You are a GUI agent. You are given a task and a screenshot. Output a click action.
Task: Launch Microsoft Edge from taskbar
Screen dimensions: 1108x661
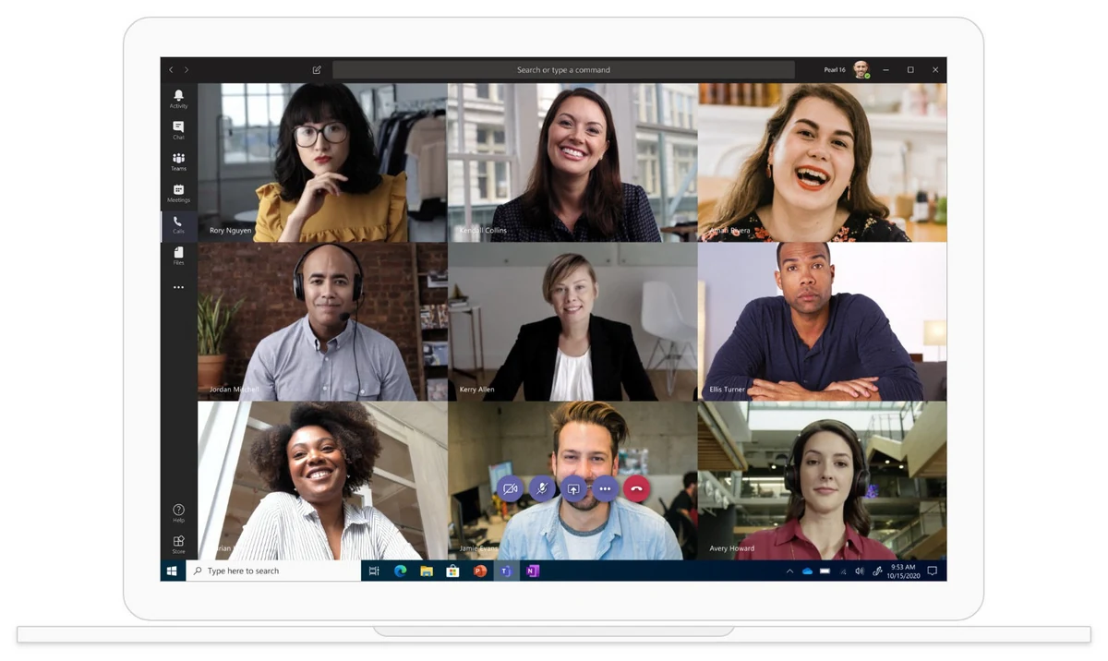(x=400, y=571)
